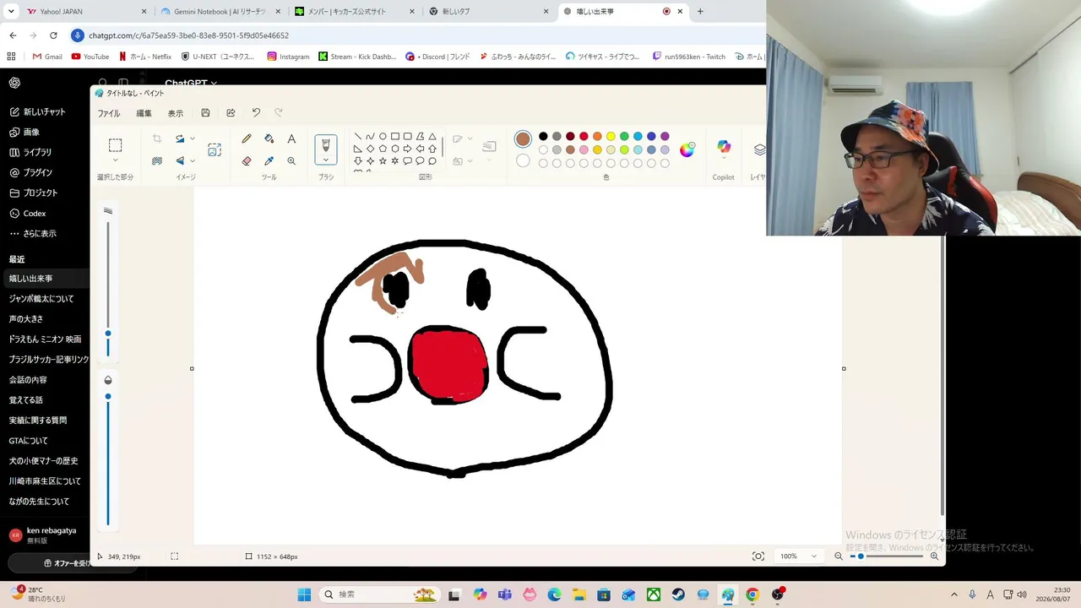The width and height of the screenshot is (1081, 608).
Task: Open the zoom percentage dropdown showing 100%
Action: click(x=799, y=556)
